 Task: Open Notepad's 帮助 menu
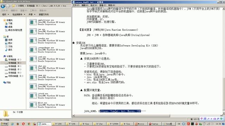pyautogui.click(x=112, y=5)
